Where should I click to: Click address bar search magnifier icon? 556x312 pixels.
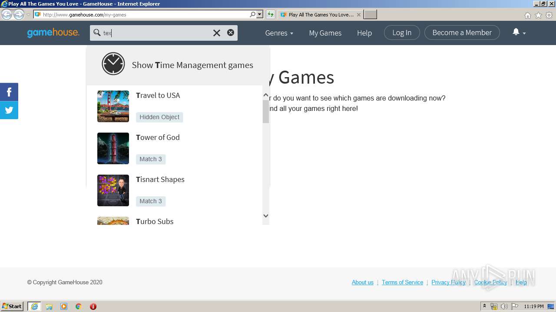click(x=252, y=14)
